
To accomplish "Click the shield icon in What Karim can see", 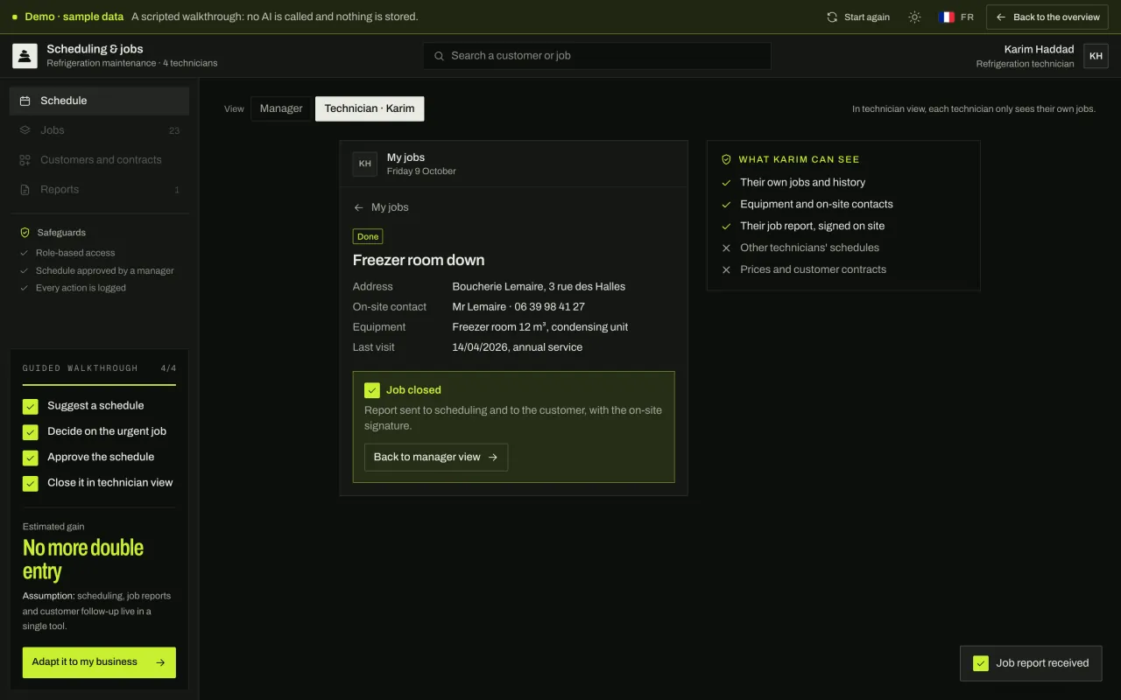I will [726, 159].
